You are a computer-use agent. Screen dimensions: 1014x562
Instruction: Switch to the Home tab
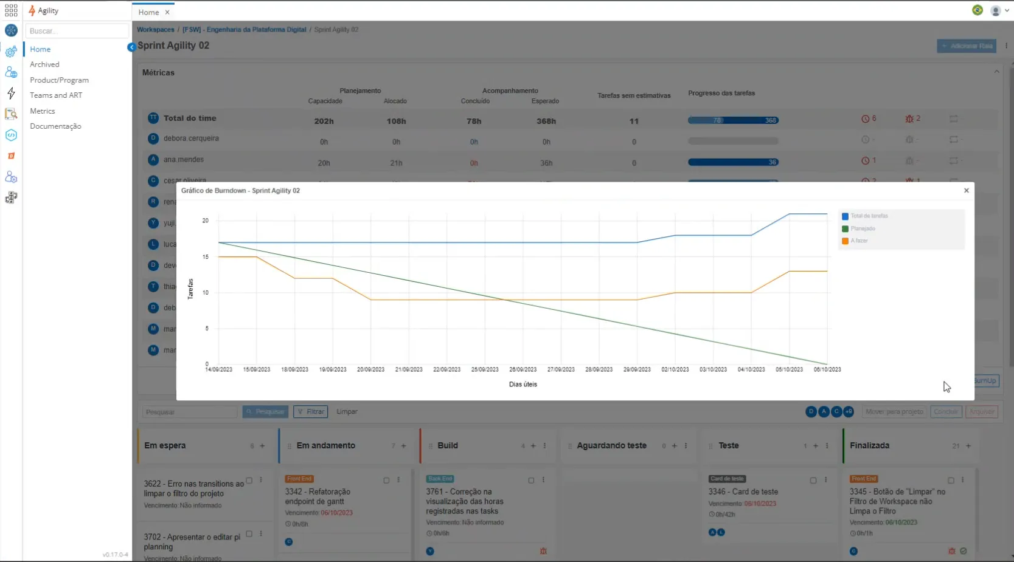(x=148, y=12)
